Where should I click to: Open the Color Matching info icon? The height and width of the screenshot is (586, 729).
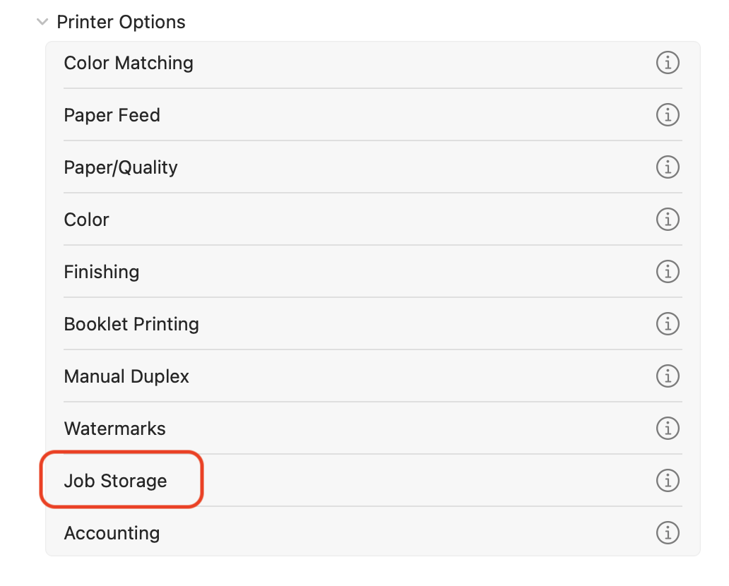(668, 62)
